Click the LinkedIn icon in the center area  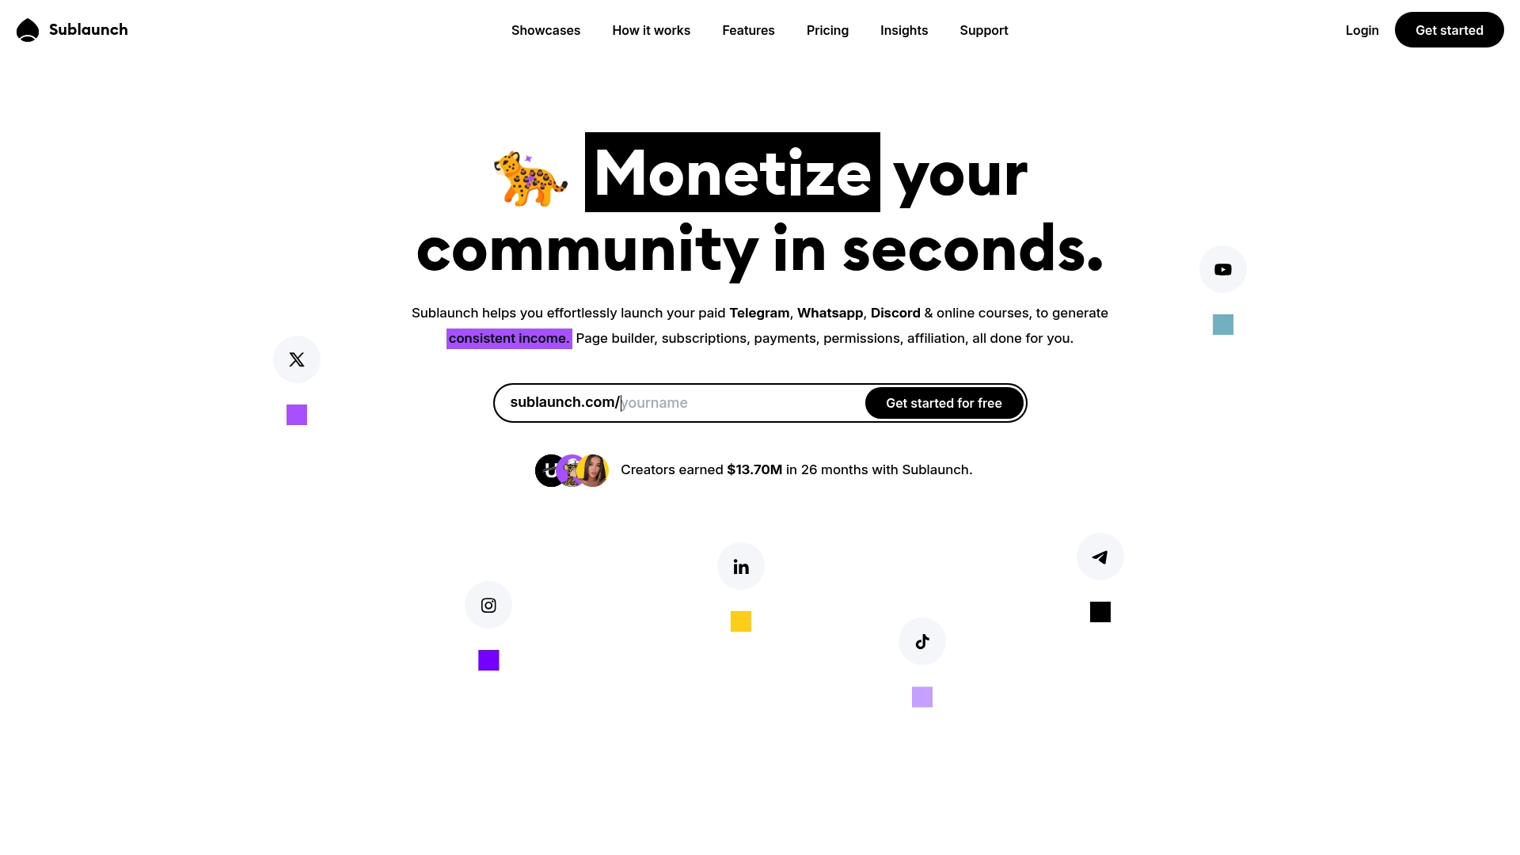741,566
